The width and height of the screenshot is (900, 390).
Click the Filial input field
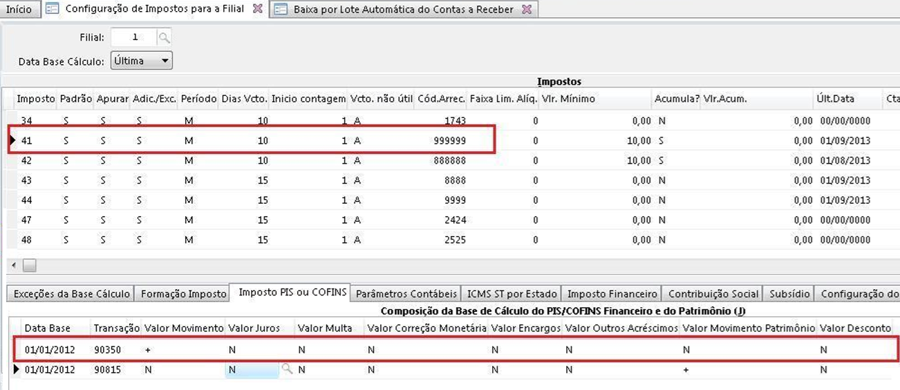(134, 37)
